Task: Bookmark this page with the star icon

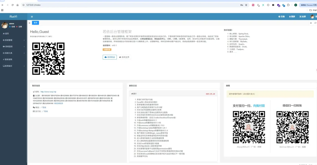Action: click(246, 5)
